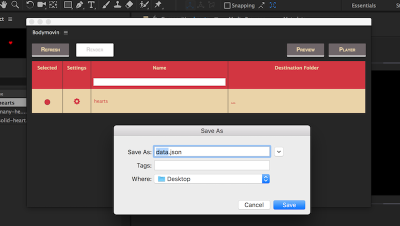
Task: Click the Name filter input field
Action: point(159,82)
